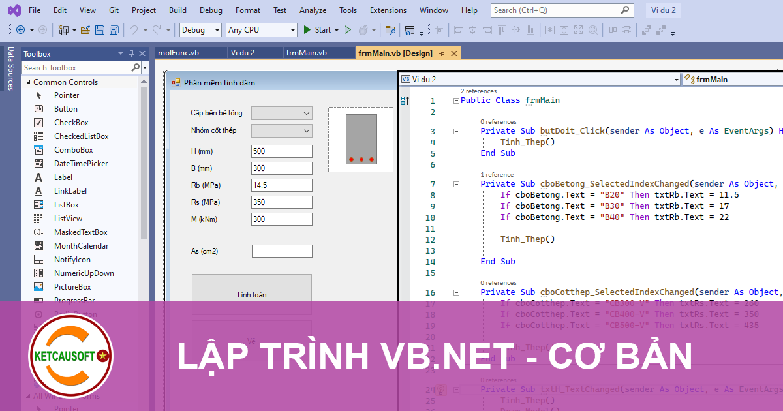Image resolution: width=783 pixels, height=411 pixels.
Task: Click the Align Lefts layout icon
Action: pos(458,30)
